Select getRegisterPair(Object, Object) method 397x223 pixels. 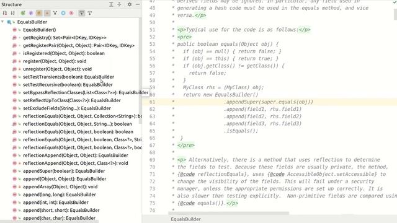click(x=79, y=45)
